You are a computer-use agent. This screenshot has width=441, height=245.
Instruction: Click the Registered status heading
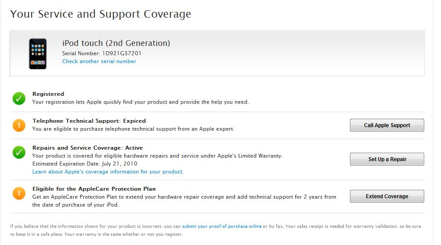[48, 94]
